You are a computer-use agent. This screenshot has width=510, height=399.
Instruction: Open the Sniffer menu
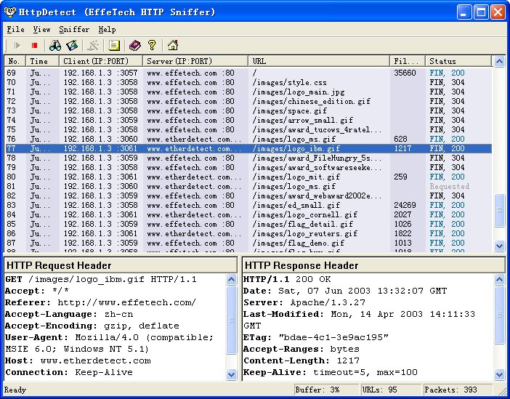[x=74, y=29]
